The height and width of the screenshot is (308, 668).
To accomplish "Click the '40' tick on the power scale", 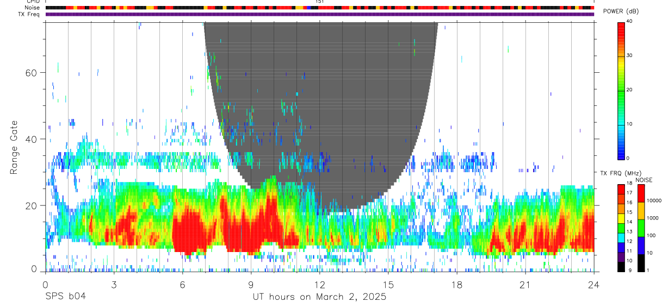I will coord(630,22).
